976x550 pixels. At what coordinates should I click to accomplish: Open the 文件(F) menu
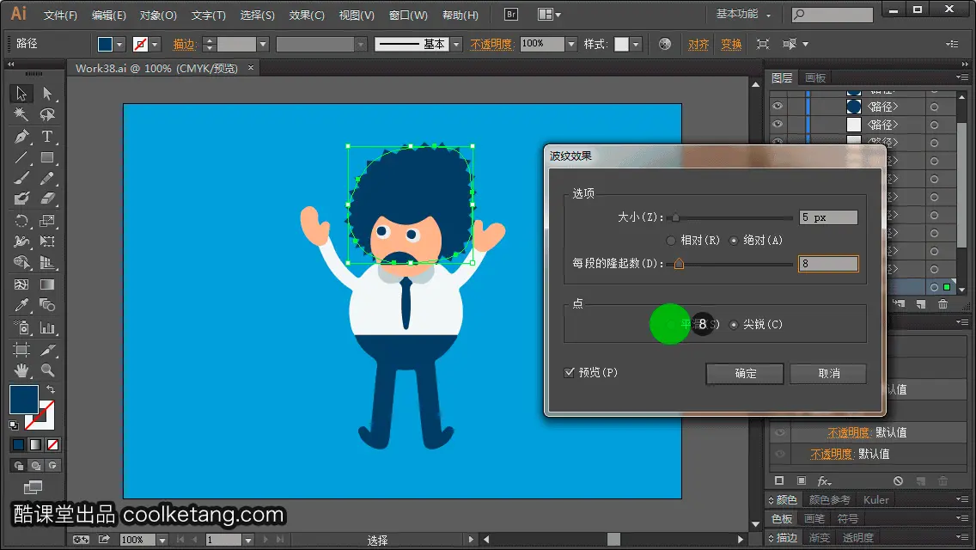60,15
